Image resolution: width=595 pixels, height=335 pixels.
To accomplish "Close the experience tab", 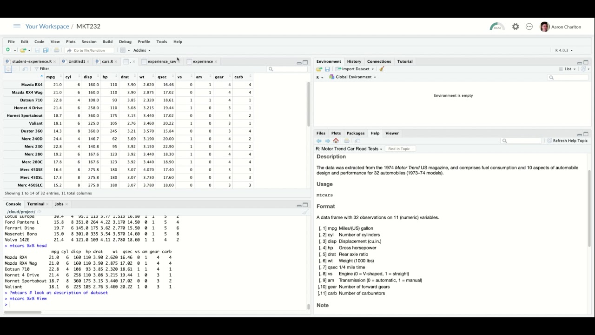I will point(216,61).
